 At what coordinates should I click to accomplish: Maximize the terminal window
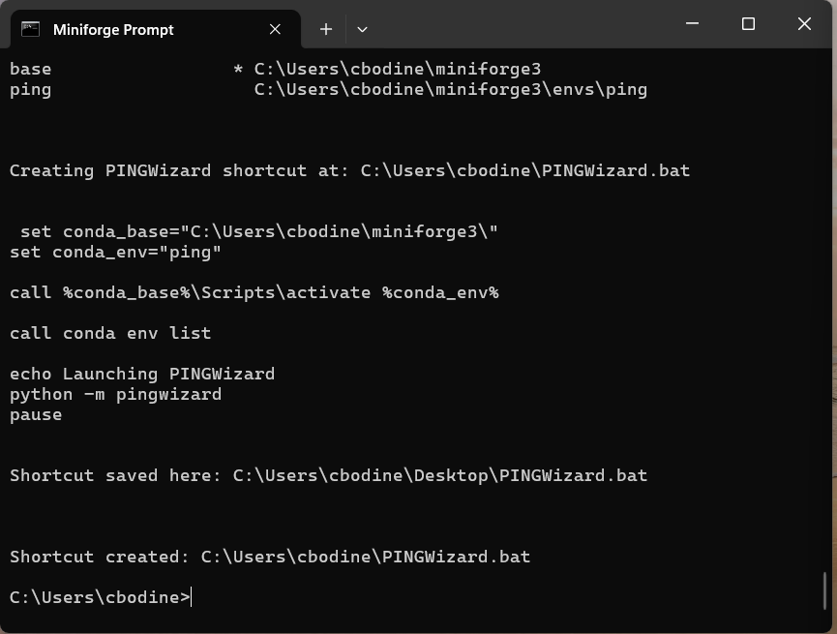tap(748, 23)
